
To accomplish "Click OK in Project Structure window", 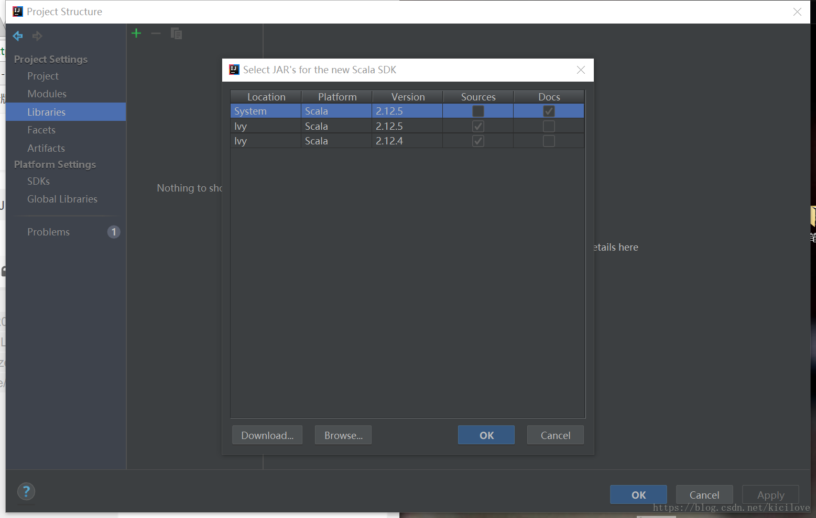I will click(x=638, y=495).
